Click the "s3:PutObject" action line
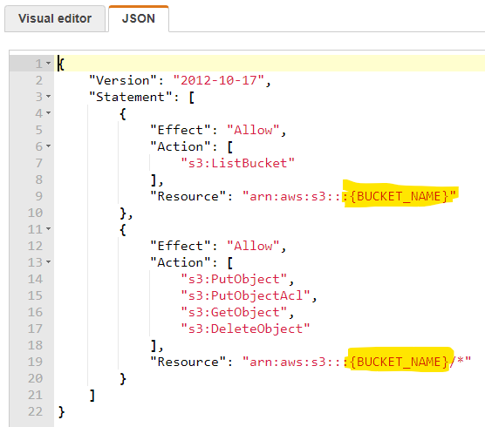Viewport: 485px width, 427px height. [234, 279]
